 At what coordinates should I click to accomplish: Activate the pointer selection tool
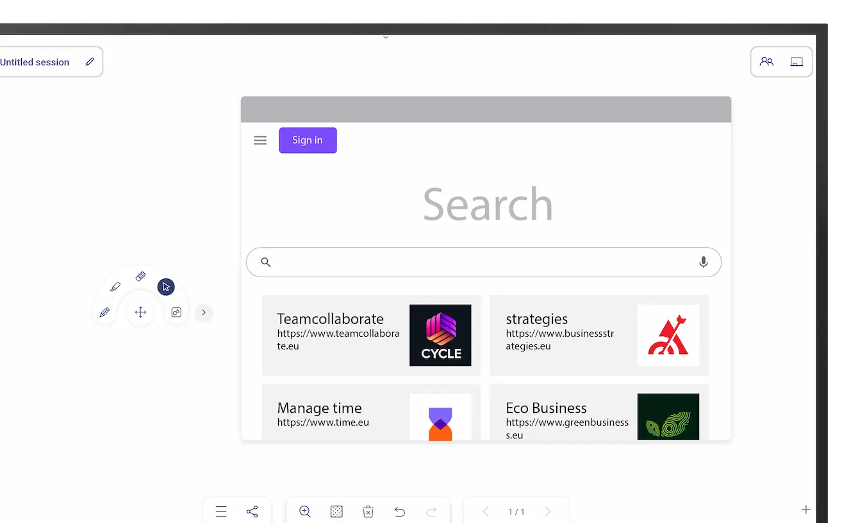[166, 287]
